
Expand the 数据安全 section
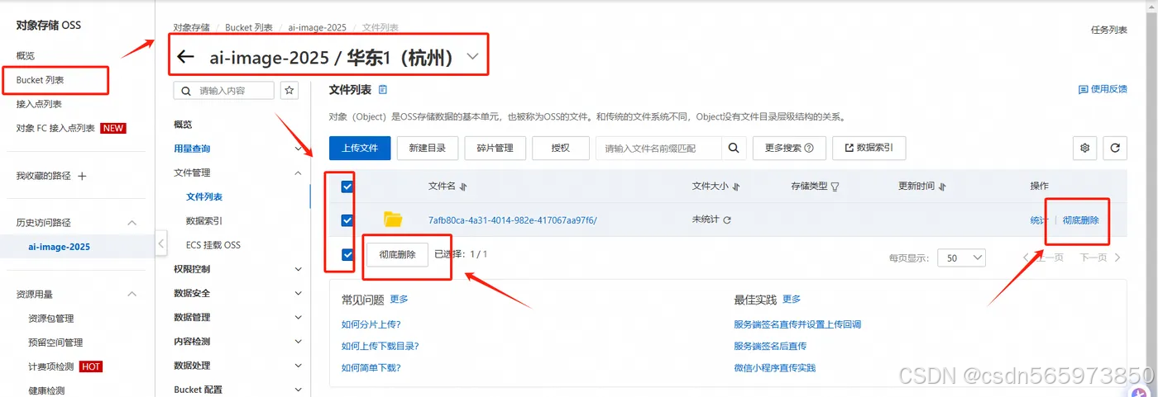(x=299, y=293)
